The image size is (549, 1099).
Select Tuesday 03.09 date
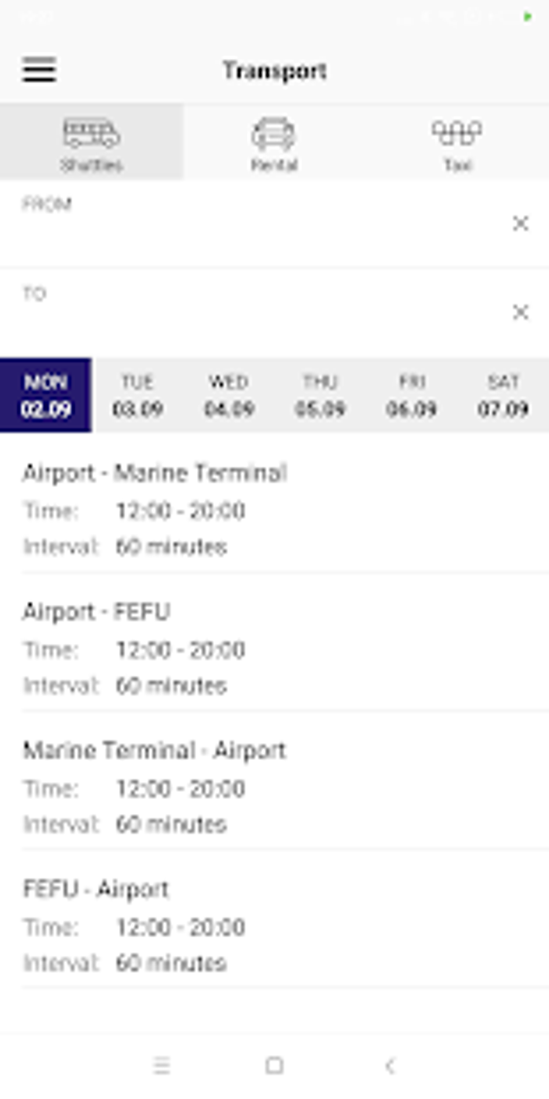point(137,395)
